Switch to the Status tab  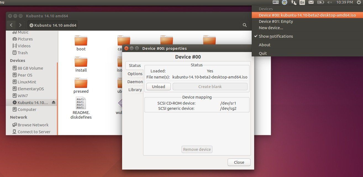[135, 66]
